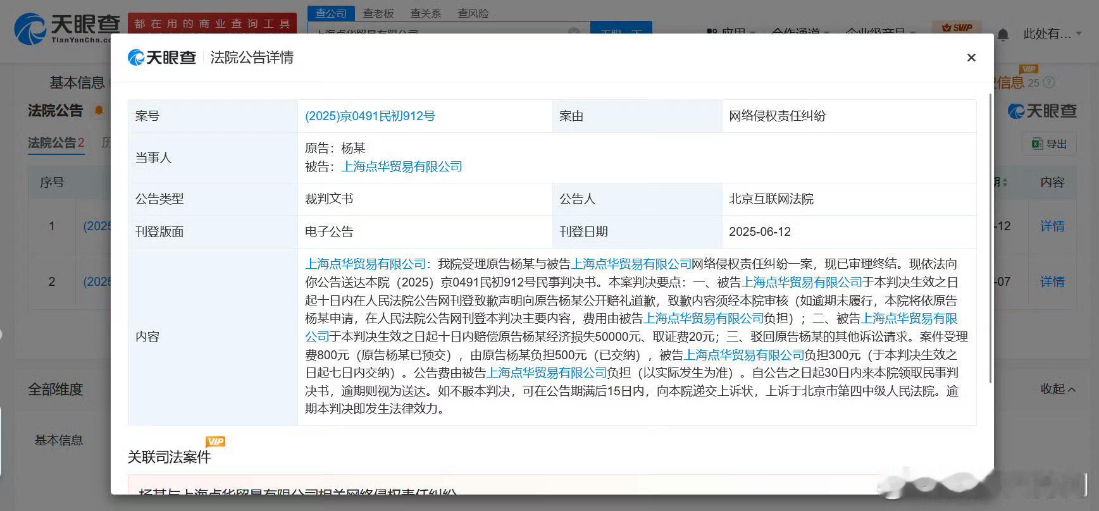Switch to 查风险 search tab

coord(473,13)
